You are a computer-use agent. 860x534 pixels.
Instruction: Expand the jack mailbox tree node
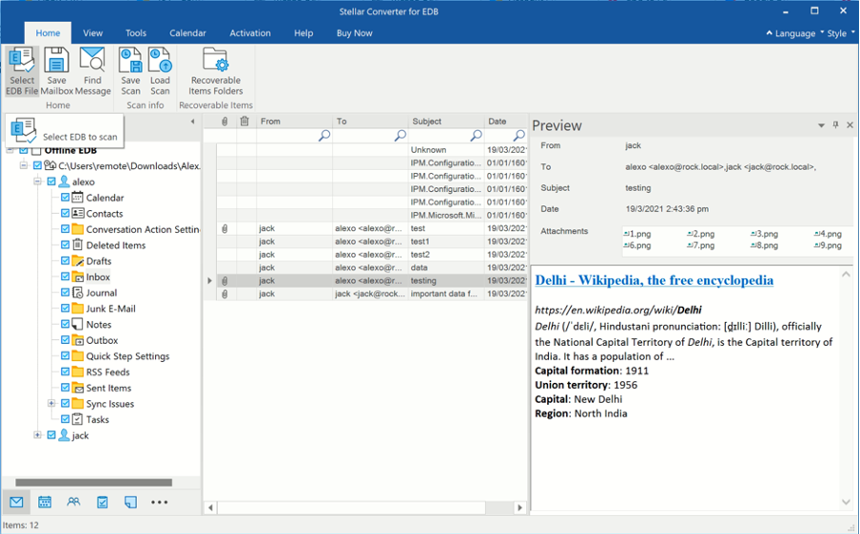[37, 435]
